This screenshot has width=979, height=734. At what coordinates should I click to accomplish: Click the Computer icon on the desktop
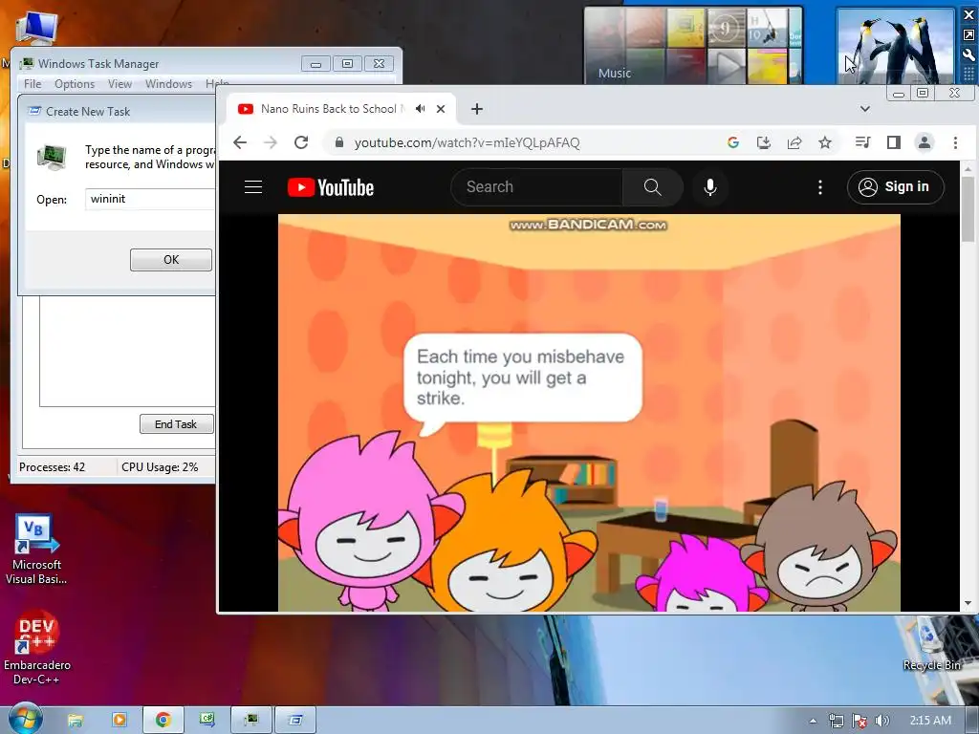tap(36, 28)
